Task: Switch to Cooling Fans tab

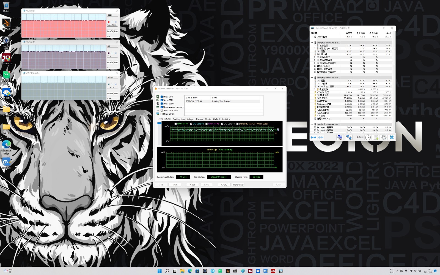Action: (178, 119)
